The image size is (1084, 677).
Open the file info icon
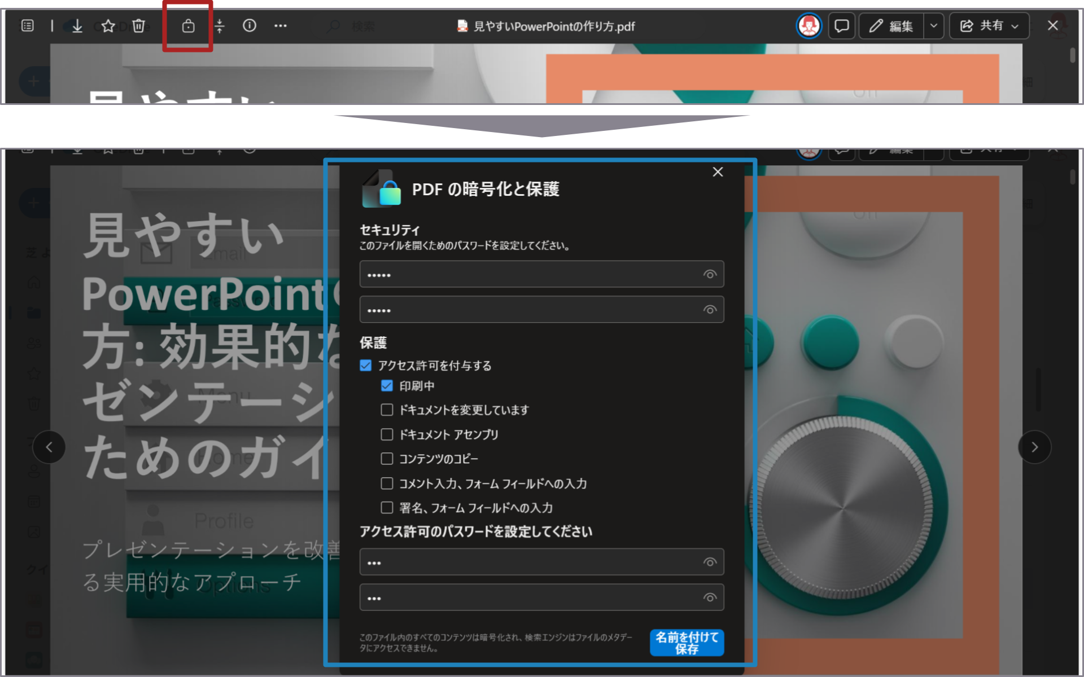pyautogui.click(x=250, y=26)
